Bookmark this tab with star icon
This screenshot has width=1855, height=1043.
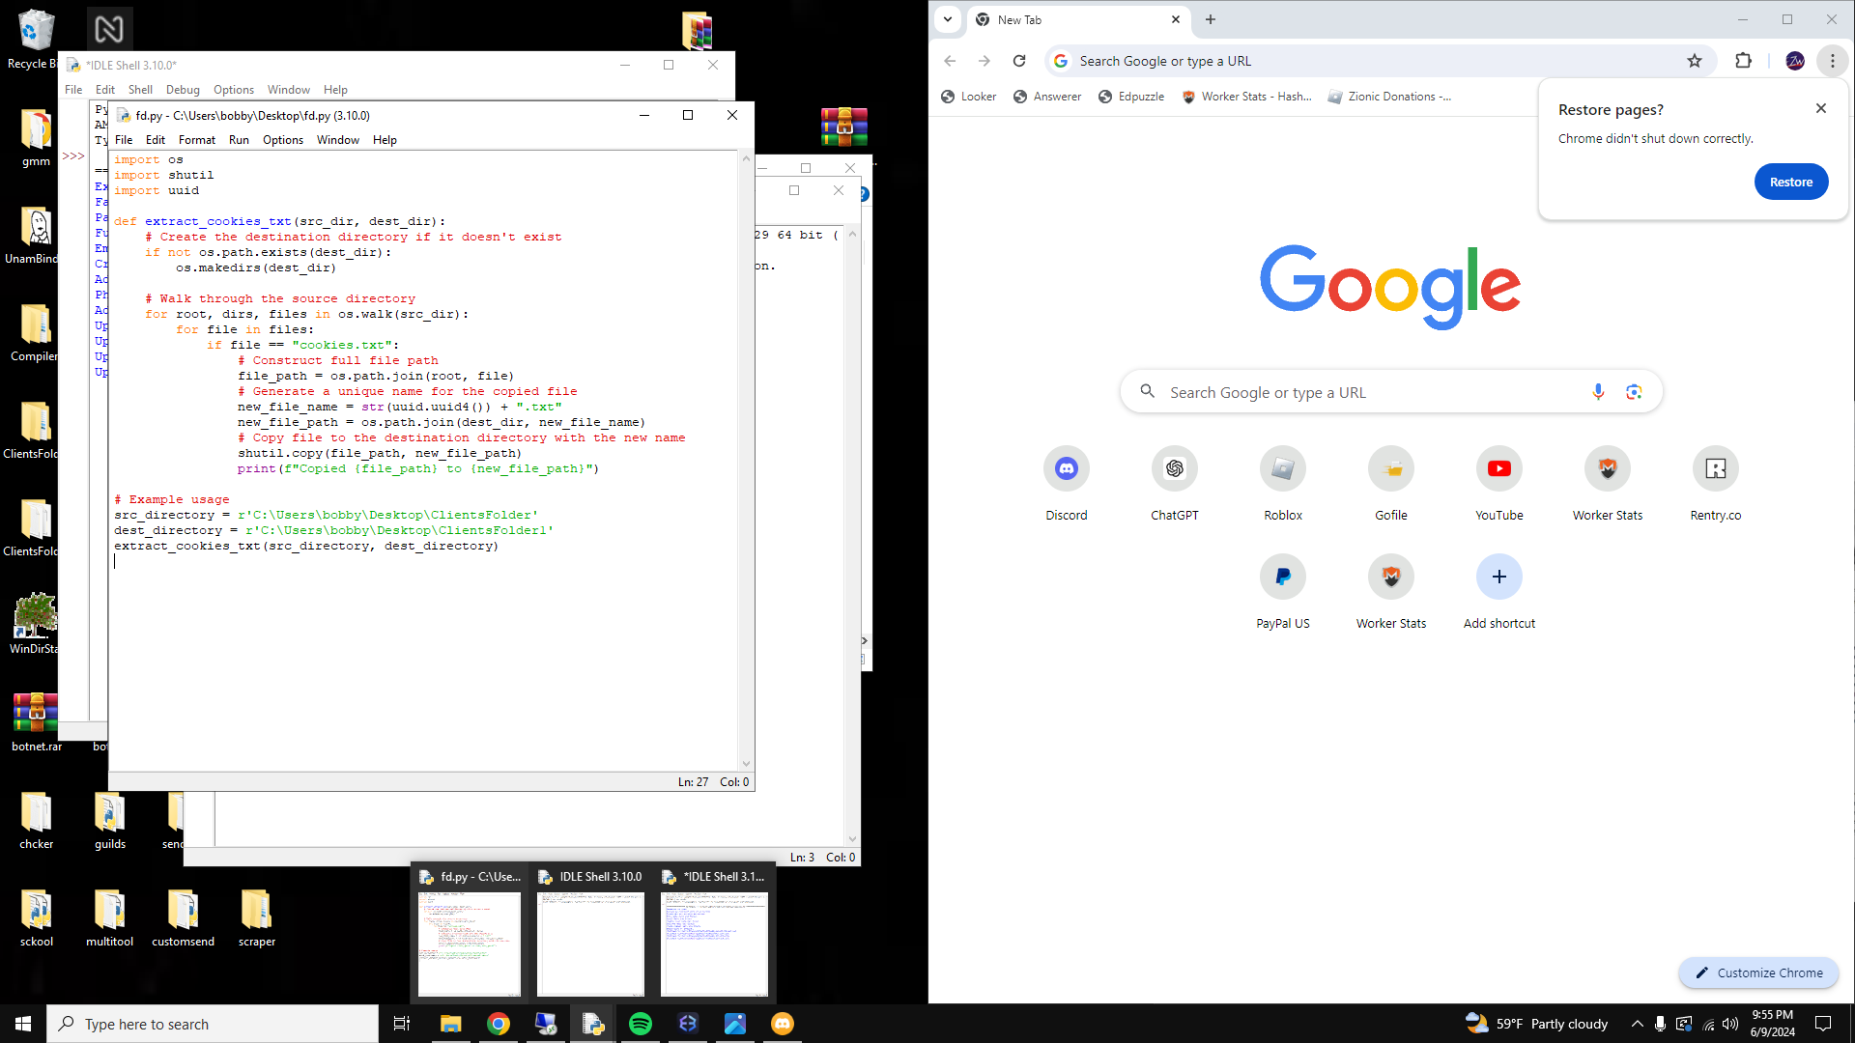point(1694,61)
